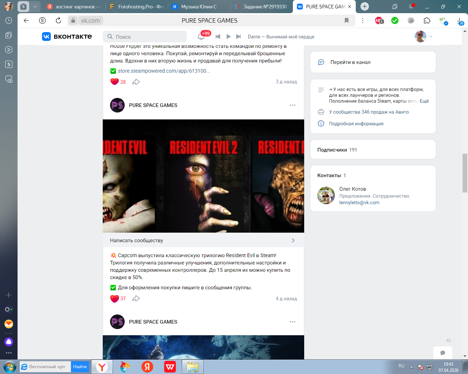
Task: Collapse the chat panel with double-arrow
Action: (x=449, y=340)
